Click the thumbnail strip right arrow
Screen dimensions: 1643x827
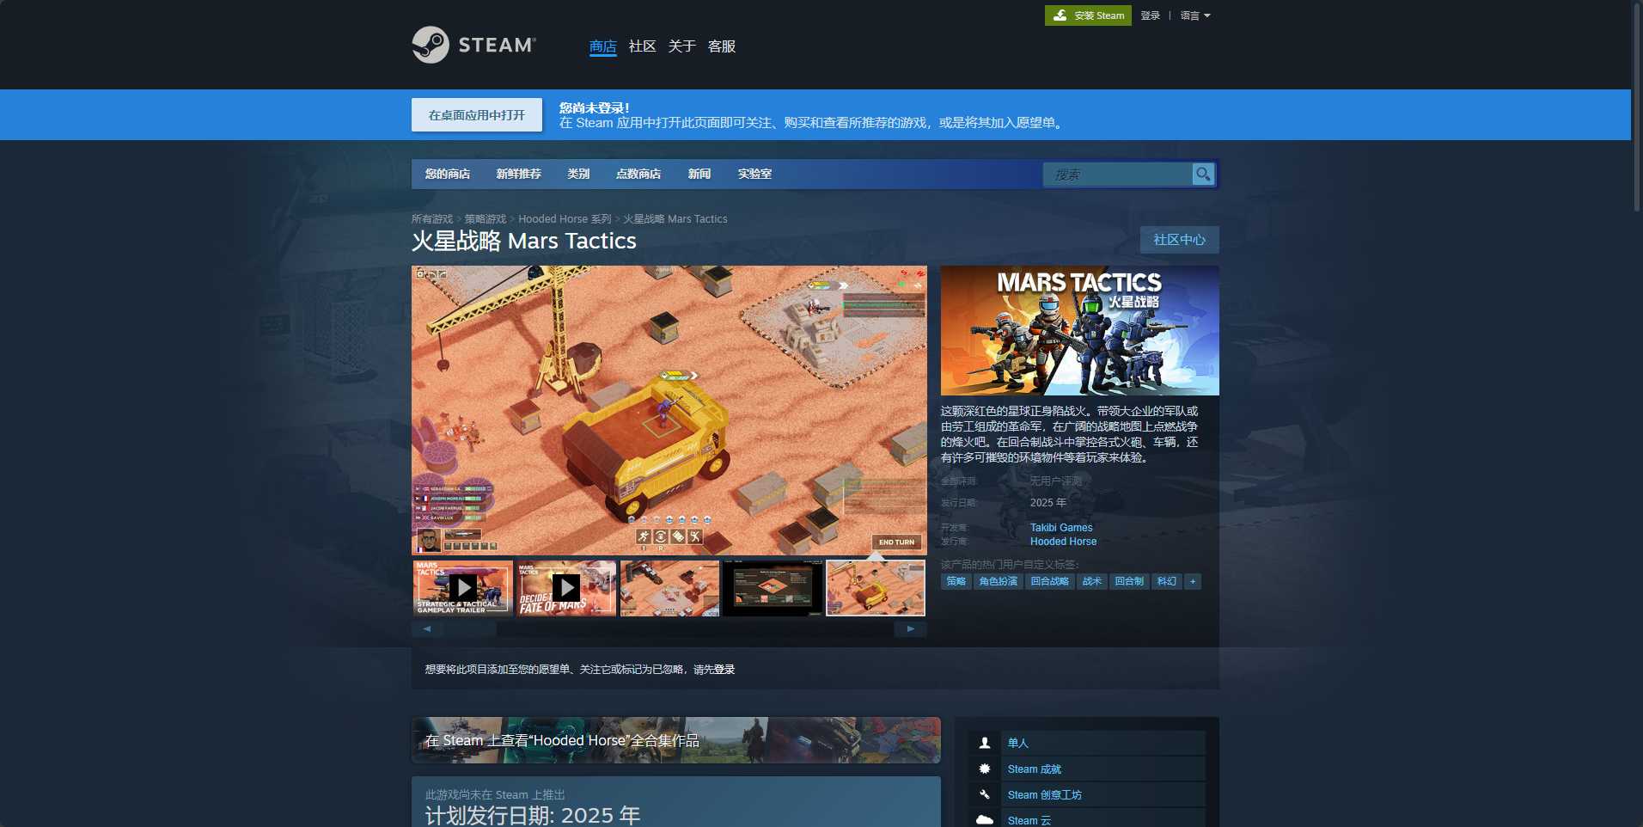pyautogui.click(x=911, y=629)
